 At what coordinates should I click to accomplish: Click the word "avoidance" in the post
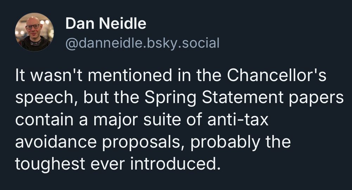(56, 142)
